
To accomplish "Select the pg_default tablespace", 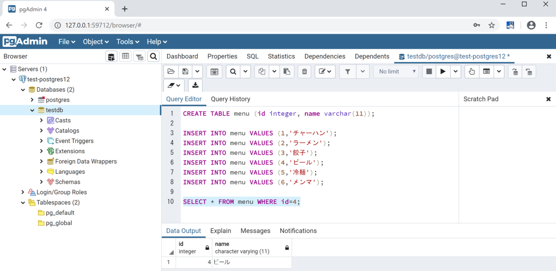I will point(60,213).
